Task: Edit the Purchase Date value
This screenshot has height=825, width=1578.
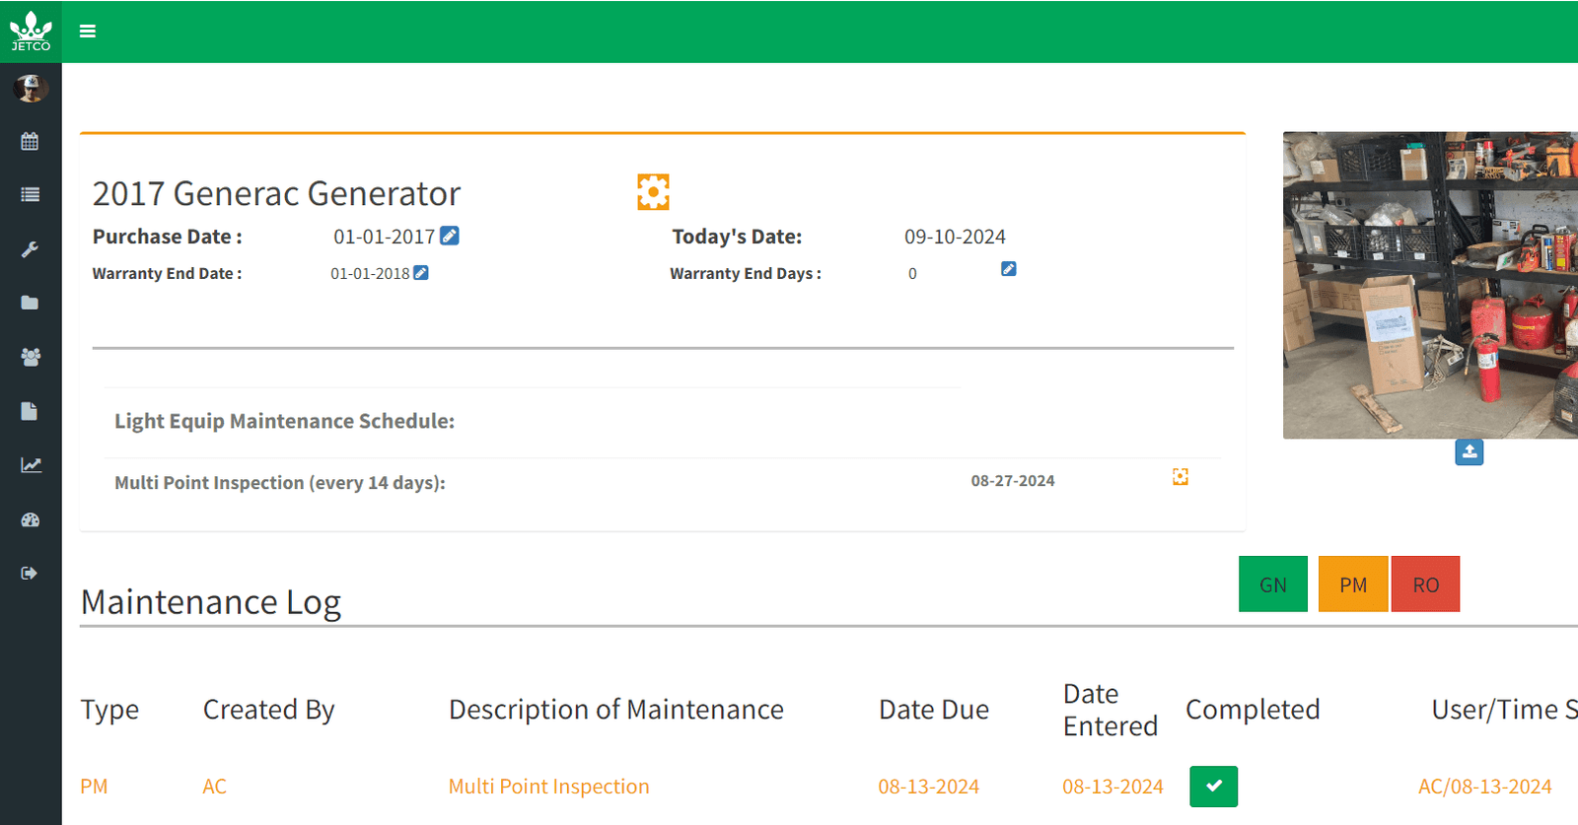Action: point(450,236)
